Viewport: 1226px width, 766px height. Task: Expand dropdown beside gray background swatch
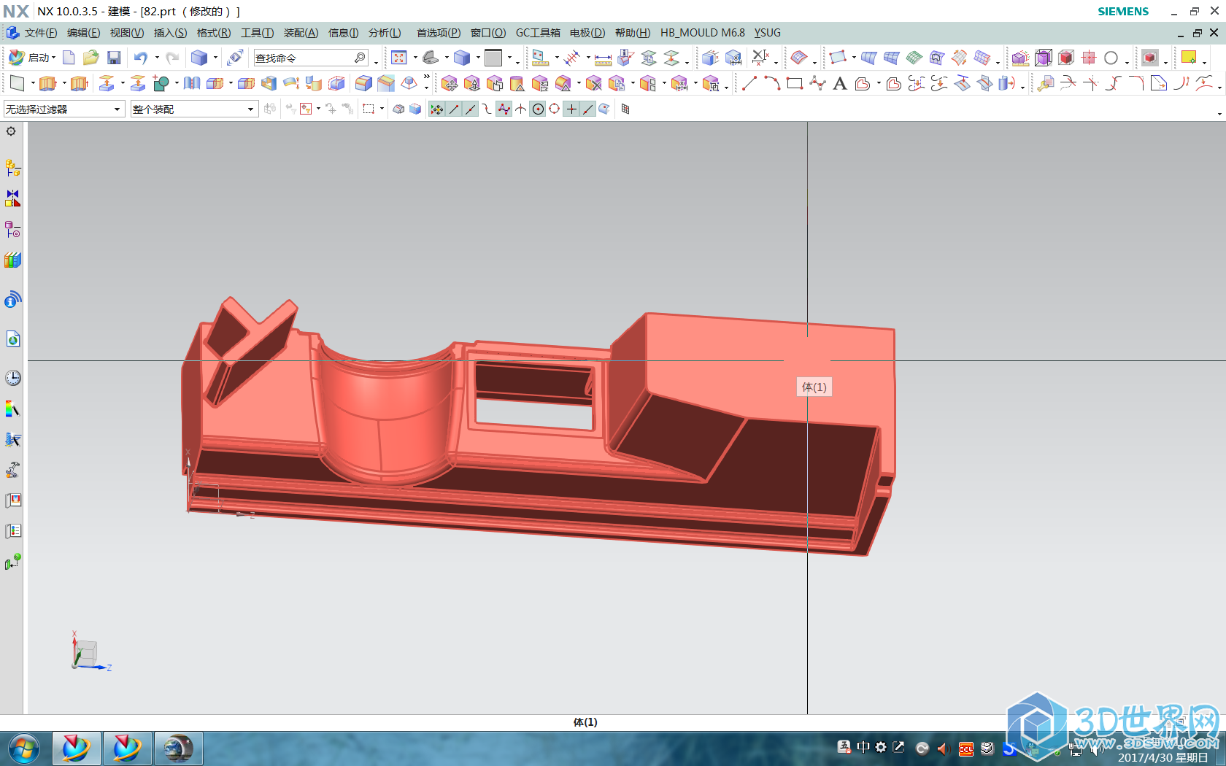click(x=509, y=58)
